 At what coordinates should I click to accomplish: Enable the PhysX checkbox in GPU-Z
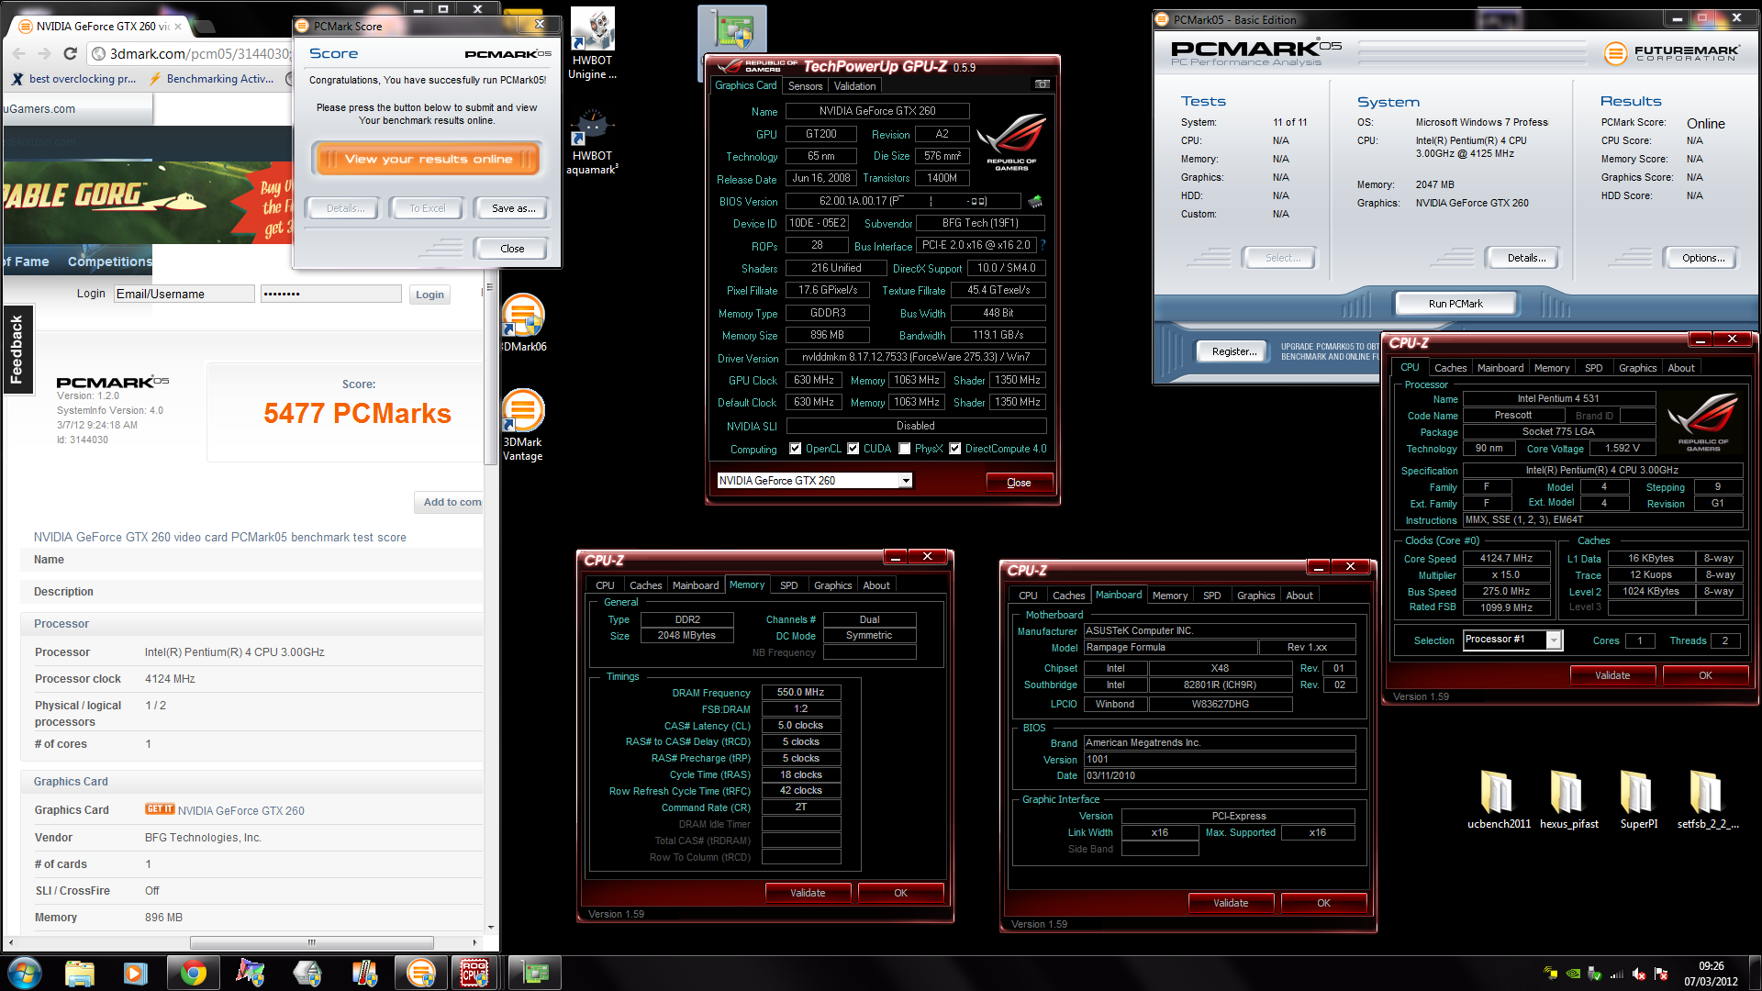point(905,449)
